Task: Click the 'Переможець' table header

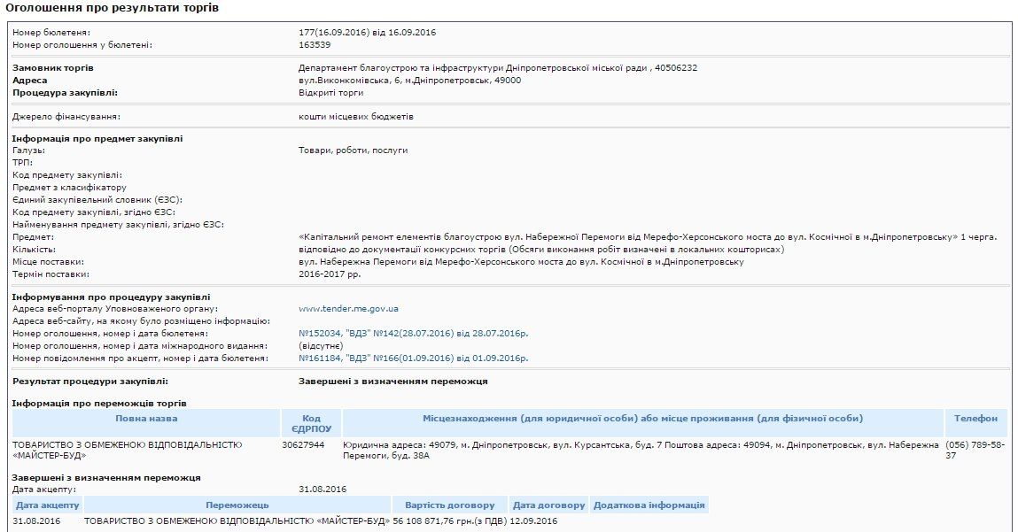Action: (x=237, y=505)
